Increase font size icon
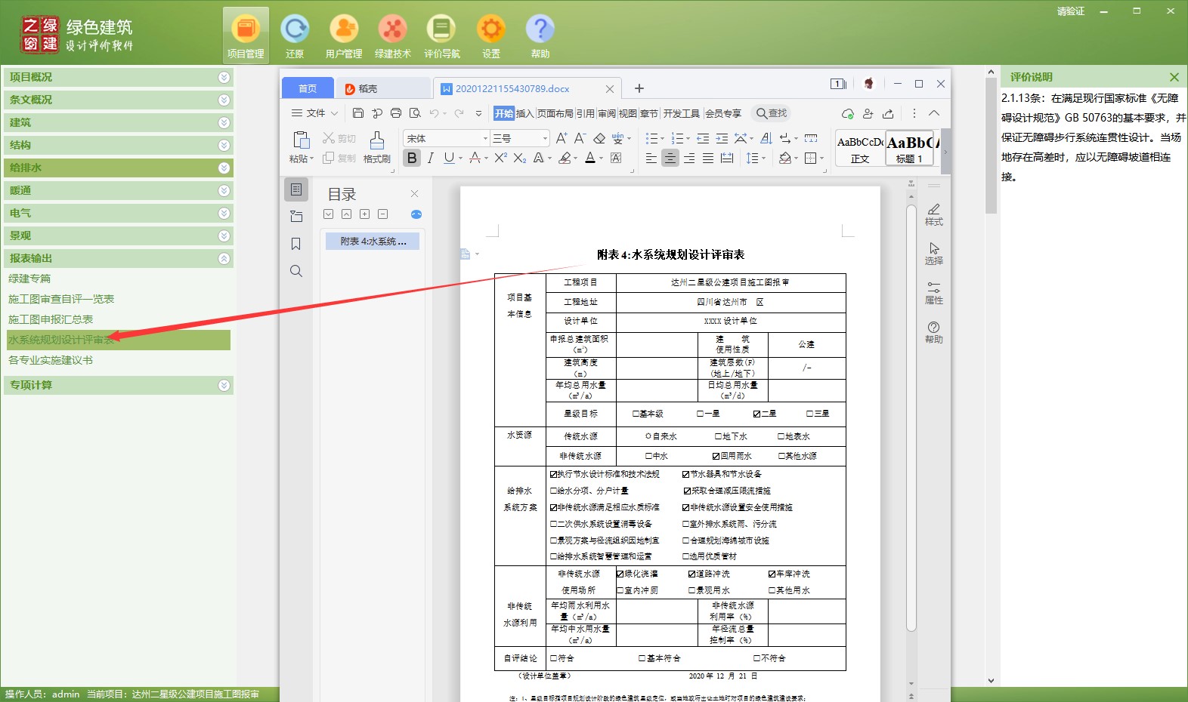The width and height of the screenshot is (1188, 702). [x=562, y=138]
